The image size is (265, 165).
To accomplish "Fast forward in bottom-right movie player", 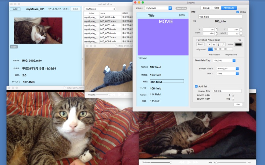I will click(x=195, y=162).
